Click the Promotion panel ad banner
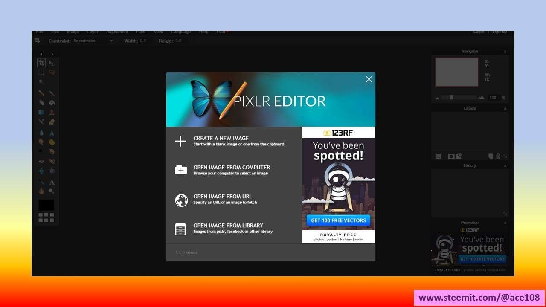 tap(470, 249)
